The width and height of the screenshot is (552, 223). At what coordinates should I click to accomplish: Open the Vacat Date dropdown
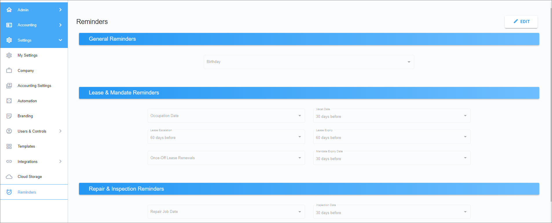point(392,116)
